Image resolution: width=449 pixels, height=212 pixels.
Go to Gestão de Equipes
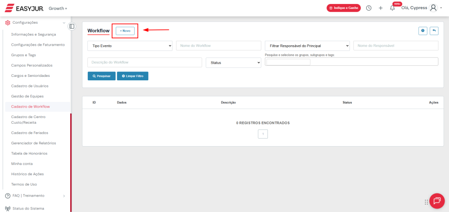pos(27,96)
